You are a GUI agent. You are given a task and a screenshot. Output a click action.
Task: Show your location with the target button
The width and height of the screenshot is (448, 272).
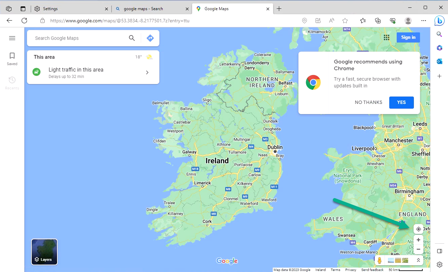(419, 229)
